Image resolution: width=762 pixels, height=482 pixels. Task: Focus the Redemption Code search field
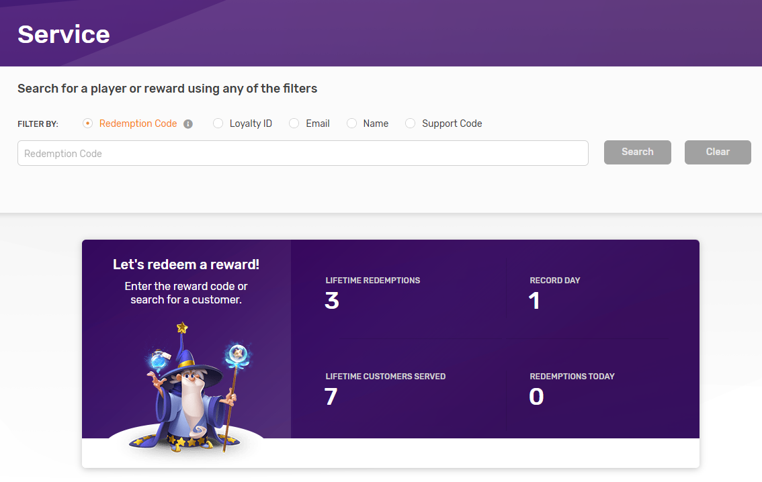pos(302,153)
